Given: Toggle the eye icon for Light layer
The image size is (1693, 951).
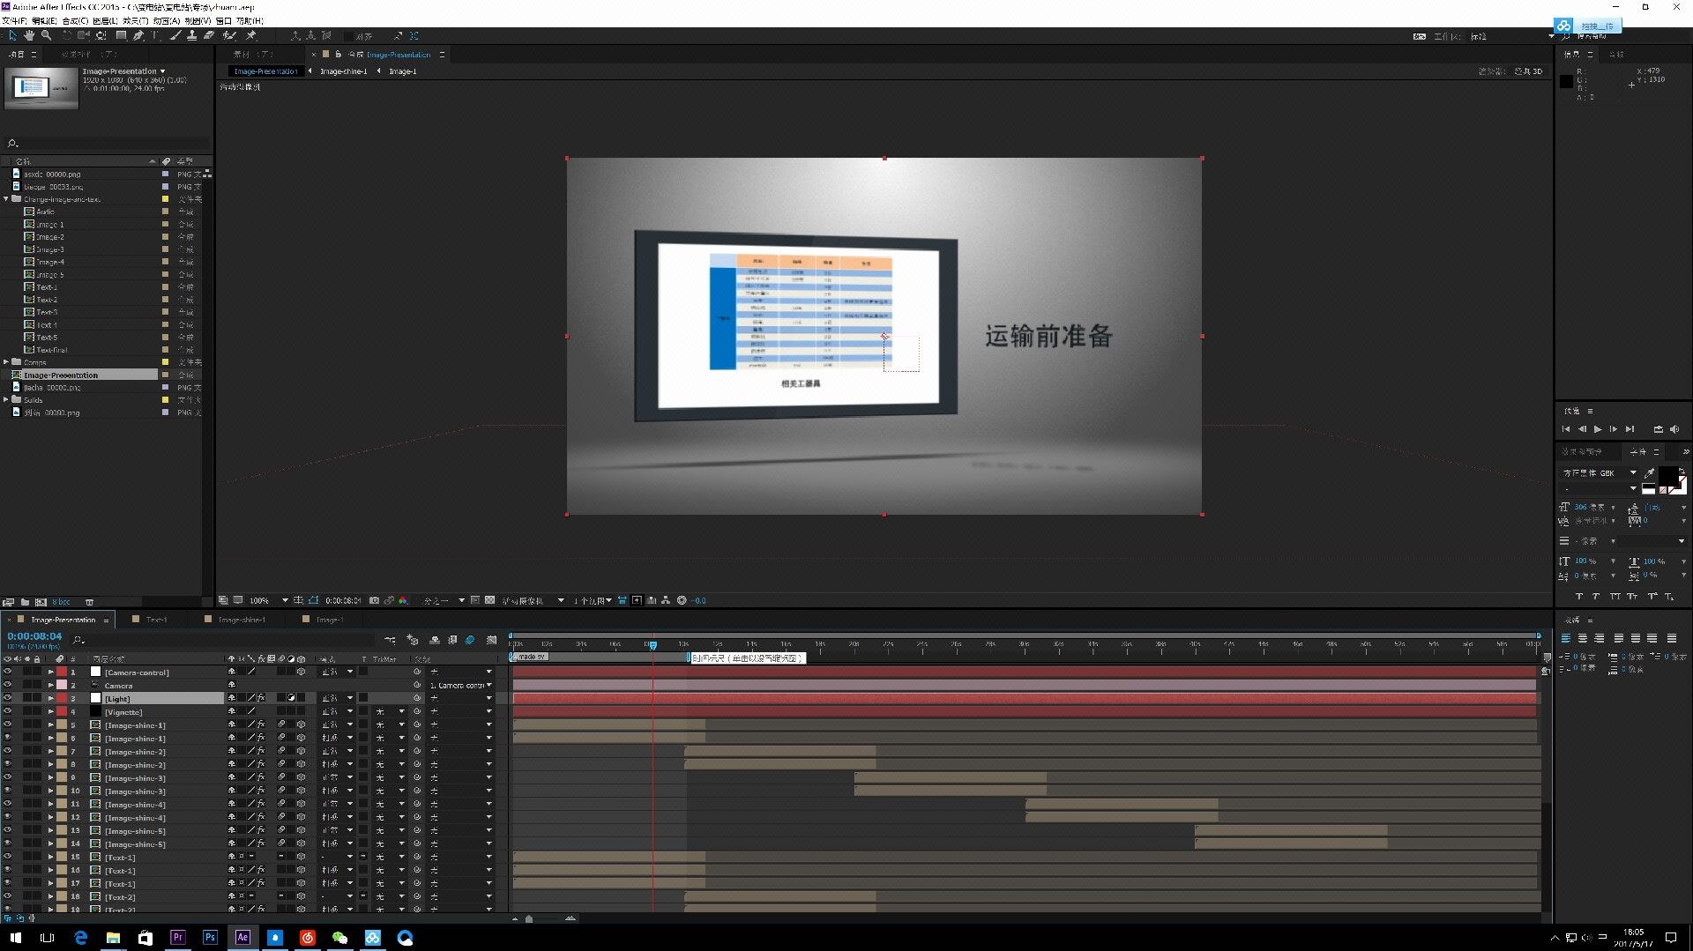Looking at the screenshot, I should [x=8, y=698].
